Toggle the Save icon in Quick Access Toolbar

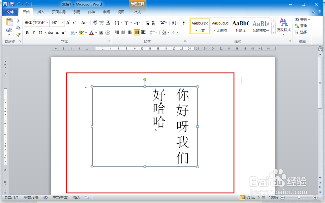pos(12,4)
